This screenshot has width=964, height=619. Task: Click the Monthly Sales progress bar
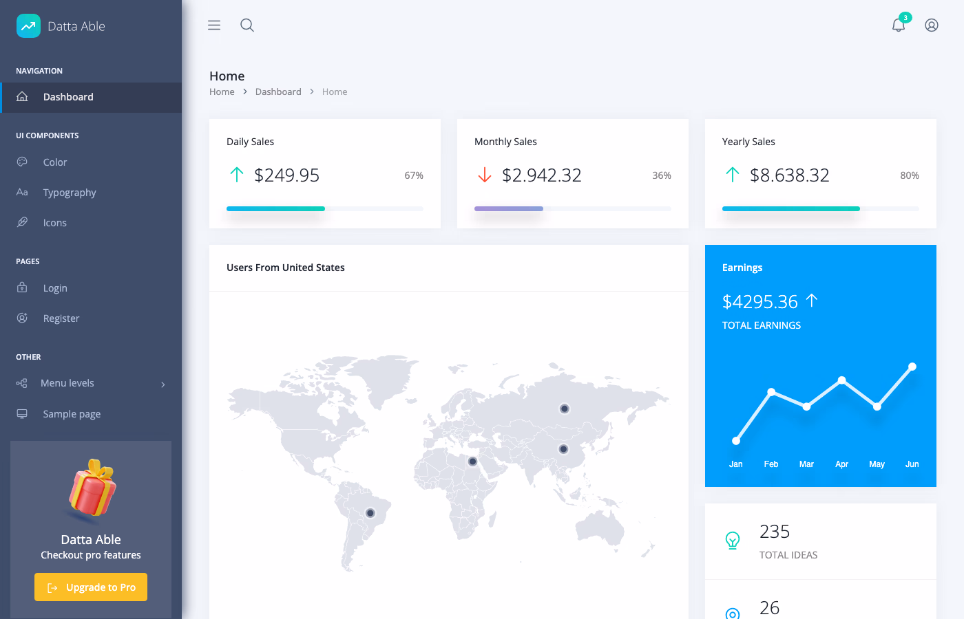[x=573, y=208]
